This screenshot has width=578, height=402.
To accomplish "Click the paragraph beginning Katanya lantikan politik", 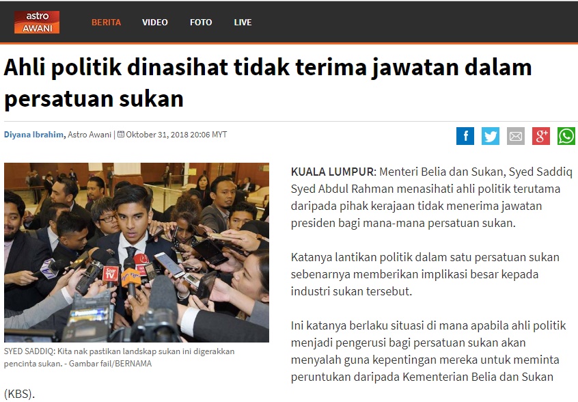I will click(x=425, y=274).
